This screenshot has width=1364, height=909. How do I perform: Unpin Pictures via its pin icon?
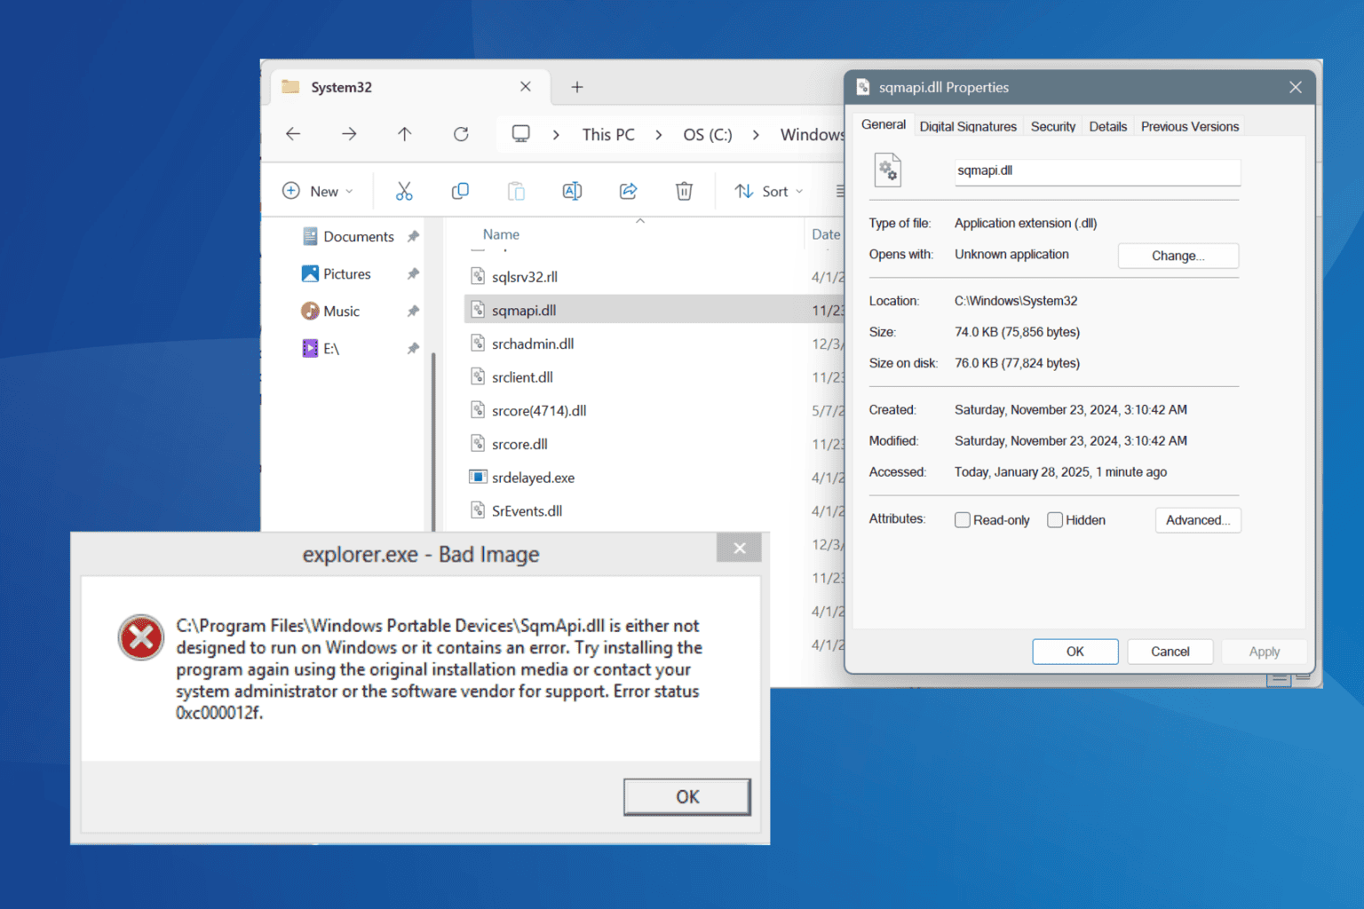[x=413, y=273]
